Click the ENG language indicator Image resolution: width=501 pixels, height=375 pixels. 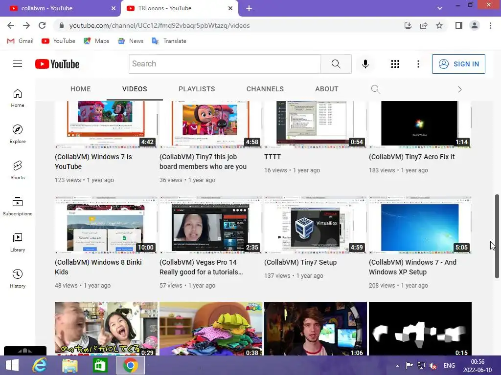pyautogui.click(x=449, y=366)
